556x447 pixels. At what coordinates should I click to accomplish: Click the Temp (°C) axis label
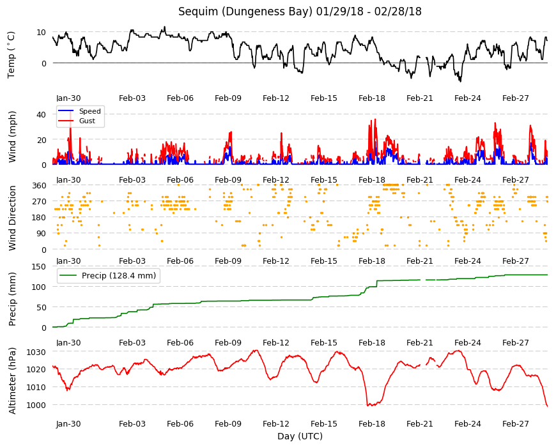(x=12, y=55)
